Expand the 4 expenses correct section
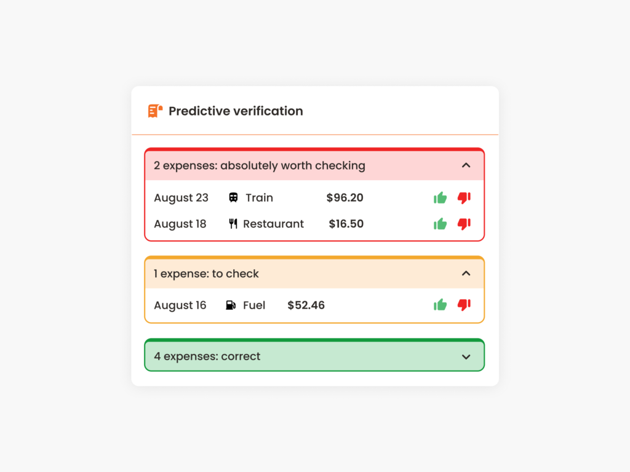This screenshot has width=630, height=472. (x=466, y=356)
